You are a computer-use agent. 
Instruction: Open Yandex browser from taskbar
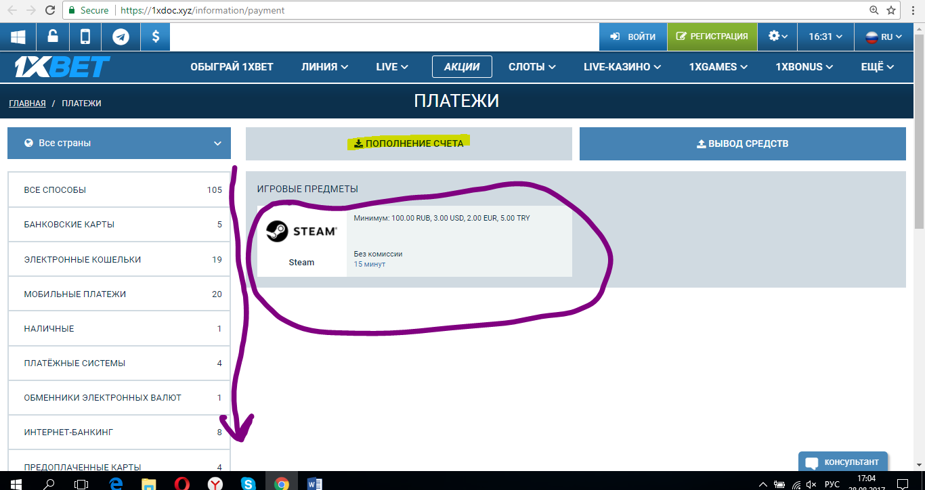click(215, 484)
